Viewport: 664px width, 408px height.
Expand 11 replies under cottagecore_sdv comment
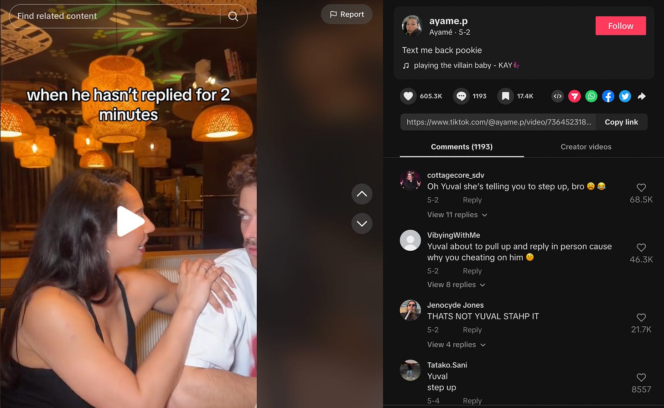coord(457,215)
